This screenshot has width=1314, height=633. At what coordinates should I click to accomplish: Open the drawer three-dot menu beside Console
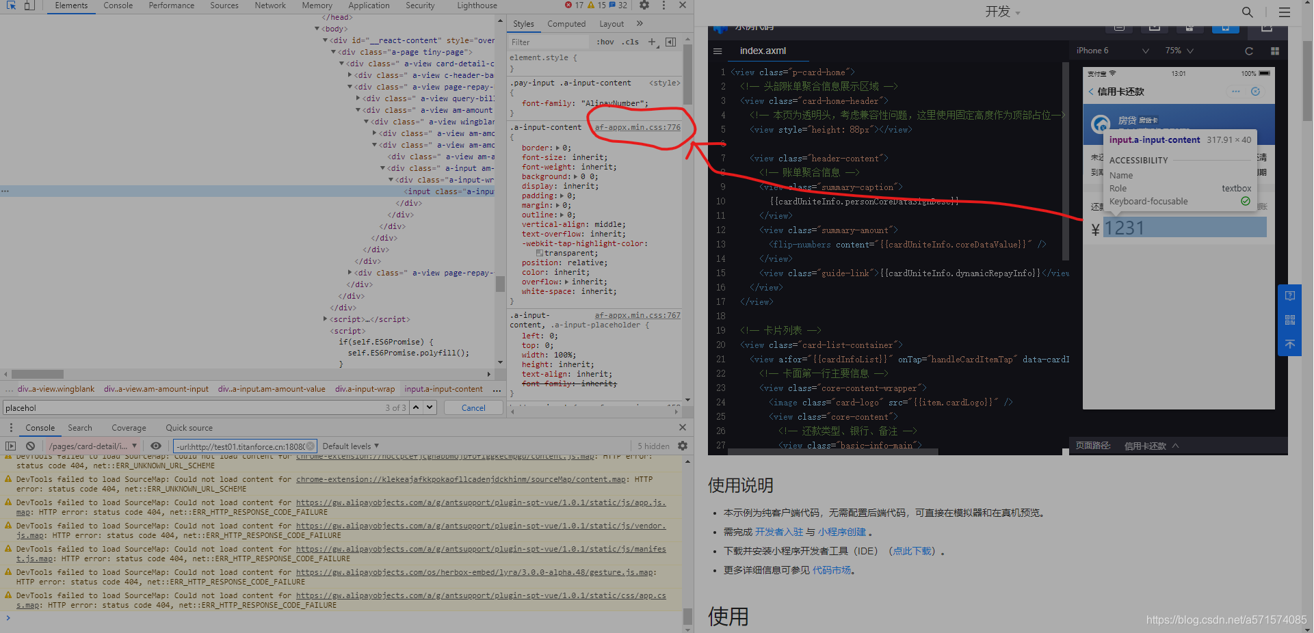pyautogui.click(x=11, y=428)
